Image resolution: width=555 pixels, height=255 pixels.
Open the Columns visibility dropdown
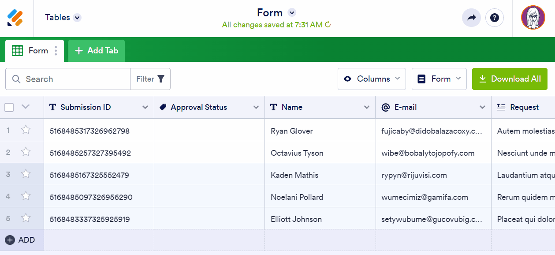(372, 79)
